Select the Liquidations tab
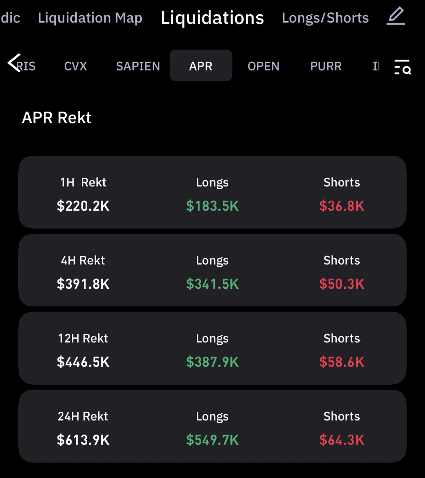The width and height of the screenshot is (425, 478). tap(212, 18)
